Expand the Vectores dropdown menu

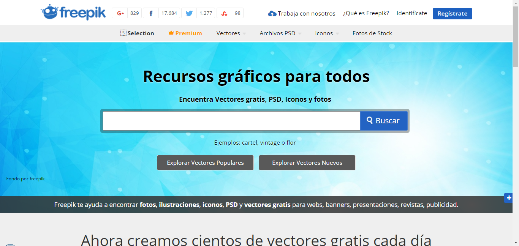tap(244, 33)
